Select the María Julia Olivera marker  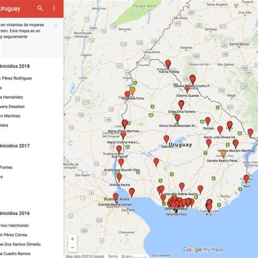220,130
